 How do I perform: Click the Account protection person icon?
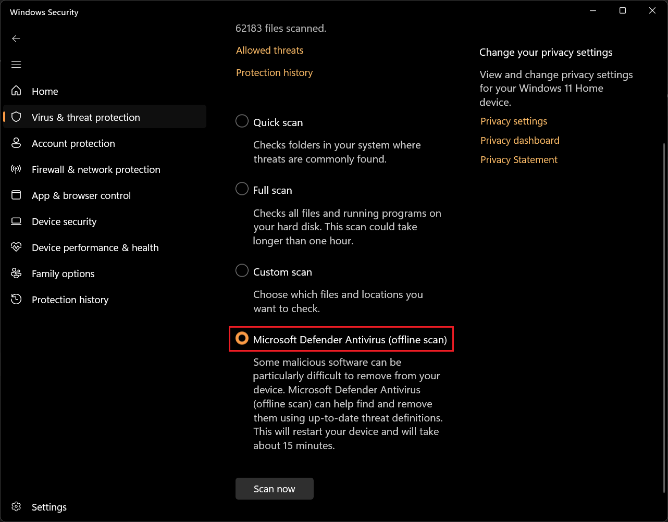pos(16,143)
